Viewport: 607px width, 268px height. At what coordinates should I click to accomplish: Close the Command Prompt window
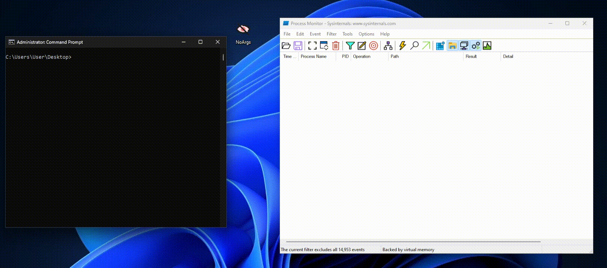(x=218, y=42)
